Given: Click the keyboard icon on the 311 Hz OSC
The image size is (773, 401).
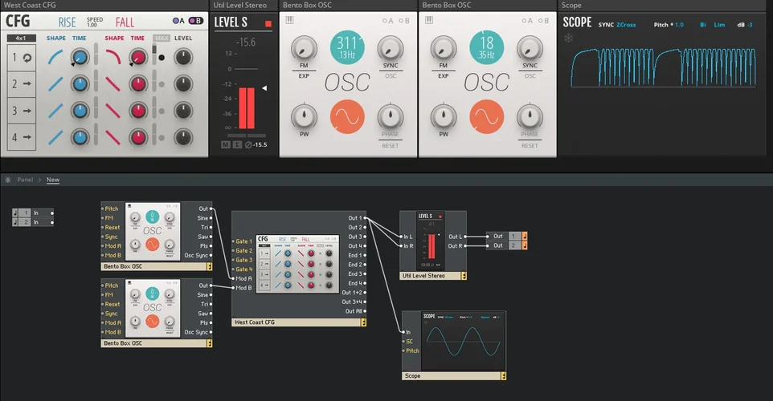Looking at the screenshot, I should (290, 20).
